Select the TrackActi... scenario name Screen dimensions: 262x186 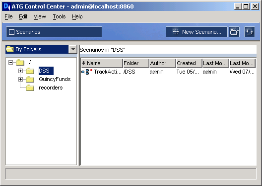point(108,72)
